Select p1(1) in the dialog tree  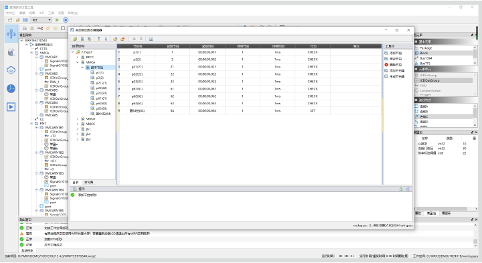pos(100,73)
